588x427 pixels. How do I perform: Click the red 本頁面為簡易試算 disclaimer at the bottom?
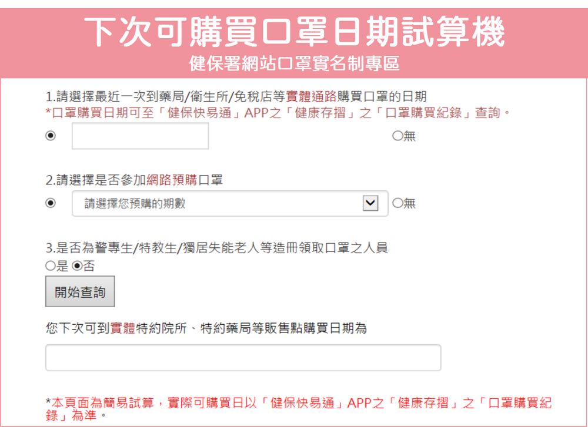(x=299, y=408)
